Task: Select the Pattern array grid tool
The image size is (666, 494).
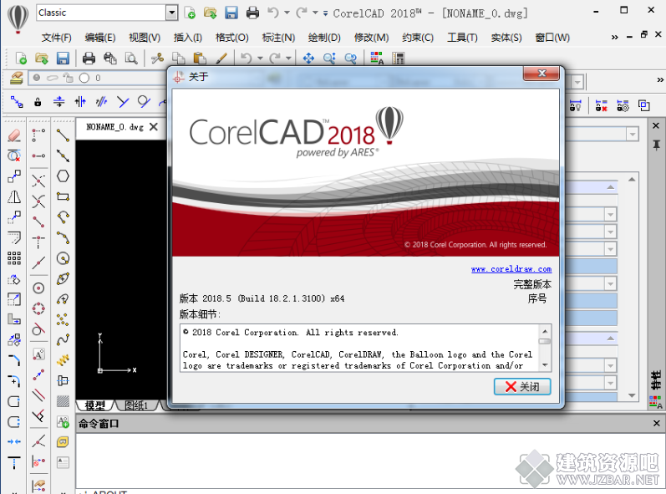Action: 14,257
